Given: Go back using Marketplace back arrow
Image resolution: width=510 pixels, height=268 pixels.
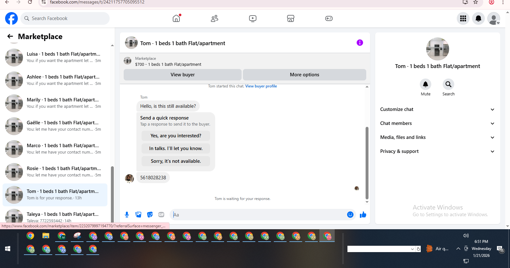Looking at the screenshot, I should (10, 37).
